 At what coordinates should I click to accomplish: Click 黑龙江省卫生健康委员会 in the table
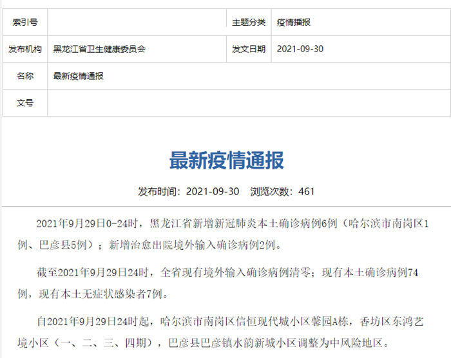(x=99, y=49)
